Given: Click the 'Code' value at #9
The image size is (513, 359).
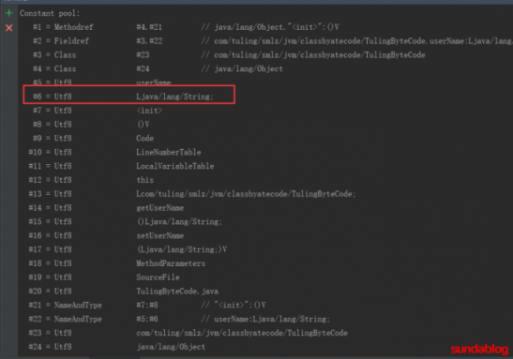Looking at the screenshot, I should 144,139.
